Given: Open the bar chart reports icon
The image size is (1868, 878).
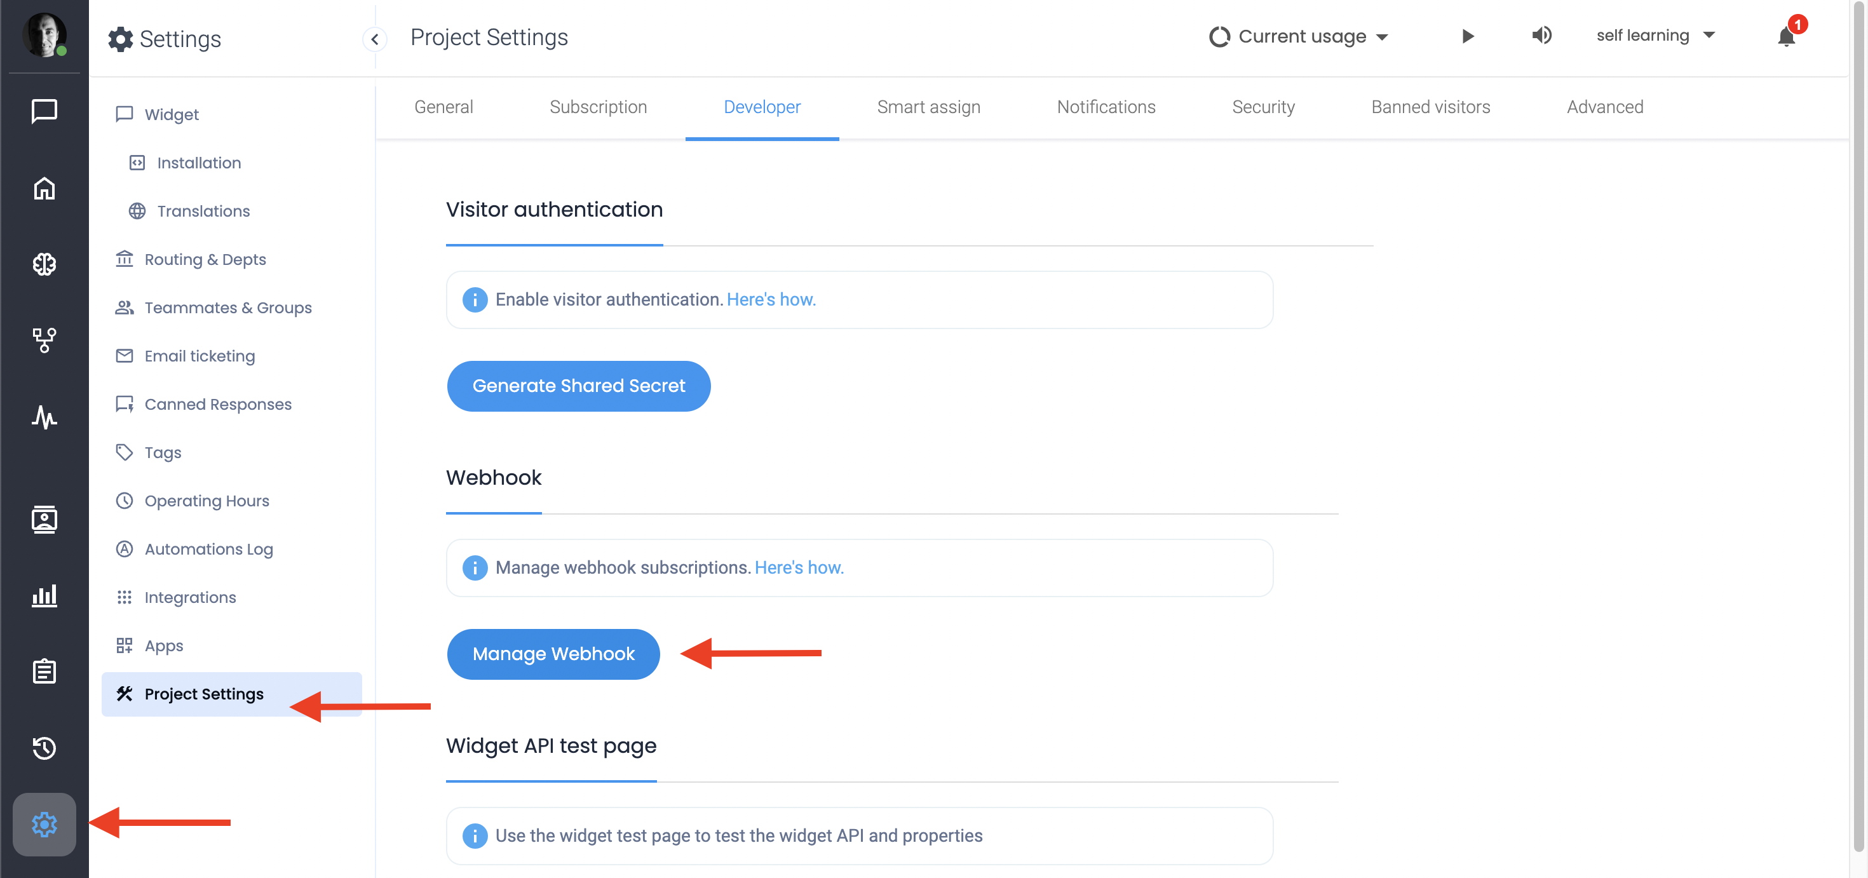Looking at the screenshot, I should tap(44, 596).
